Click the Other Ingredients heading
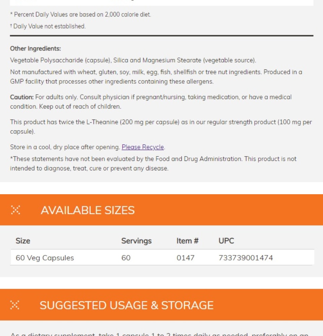Viewport: 323px width, 336px height. coord(35,48)
